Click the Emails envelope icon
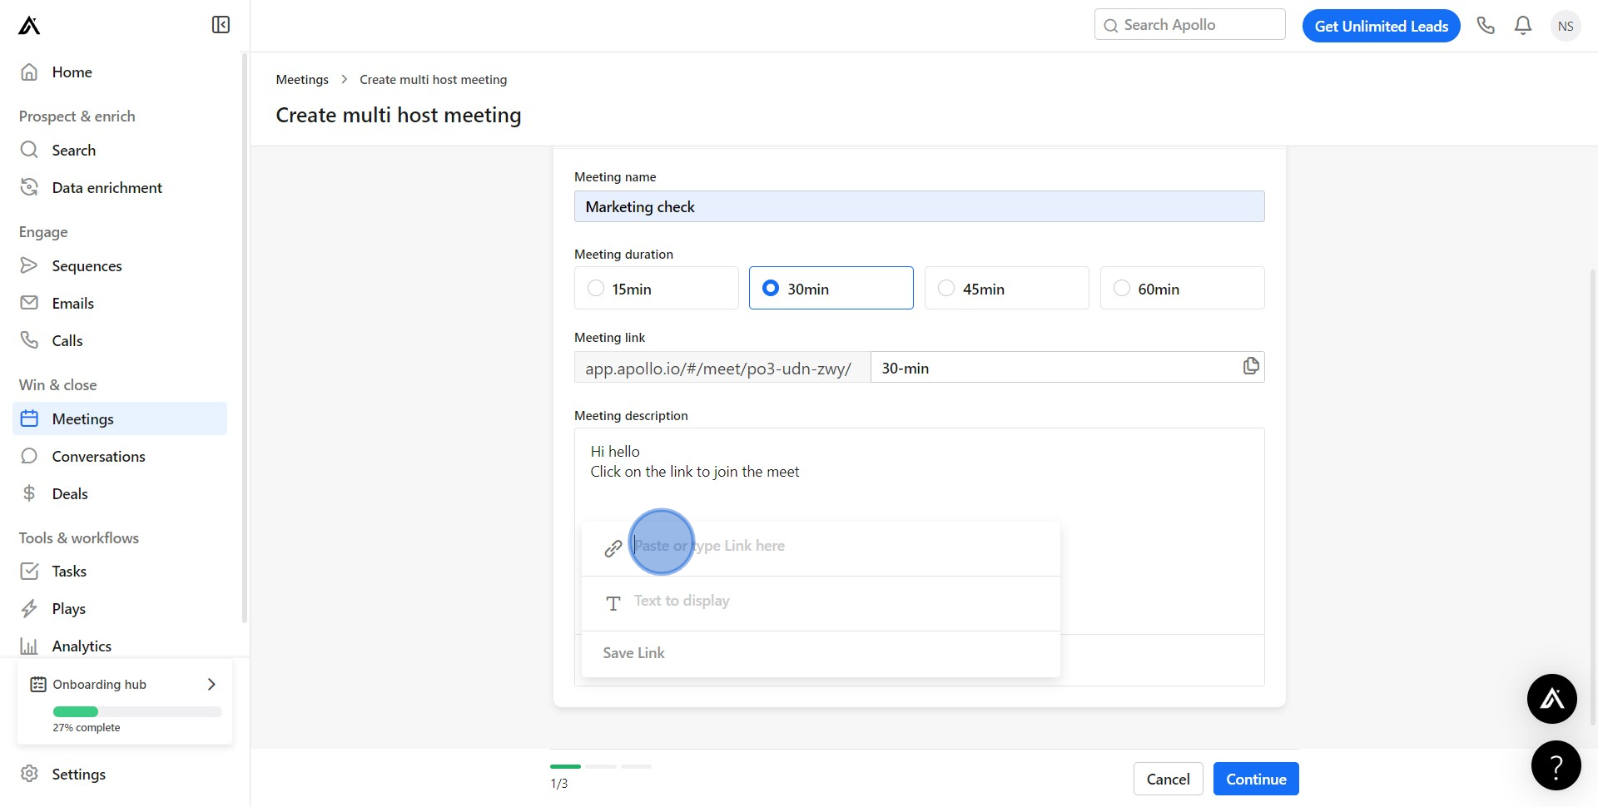1598x807 pixels. tap(29, 303)
